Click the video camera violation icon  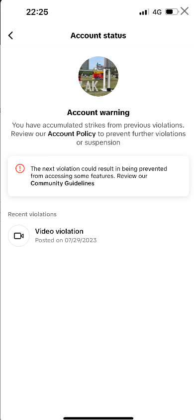click(19, 236)
